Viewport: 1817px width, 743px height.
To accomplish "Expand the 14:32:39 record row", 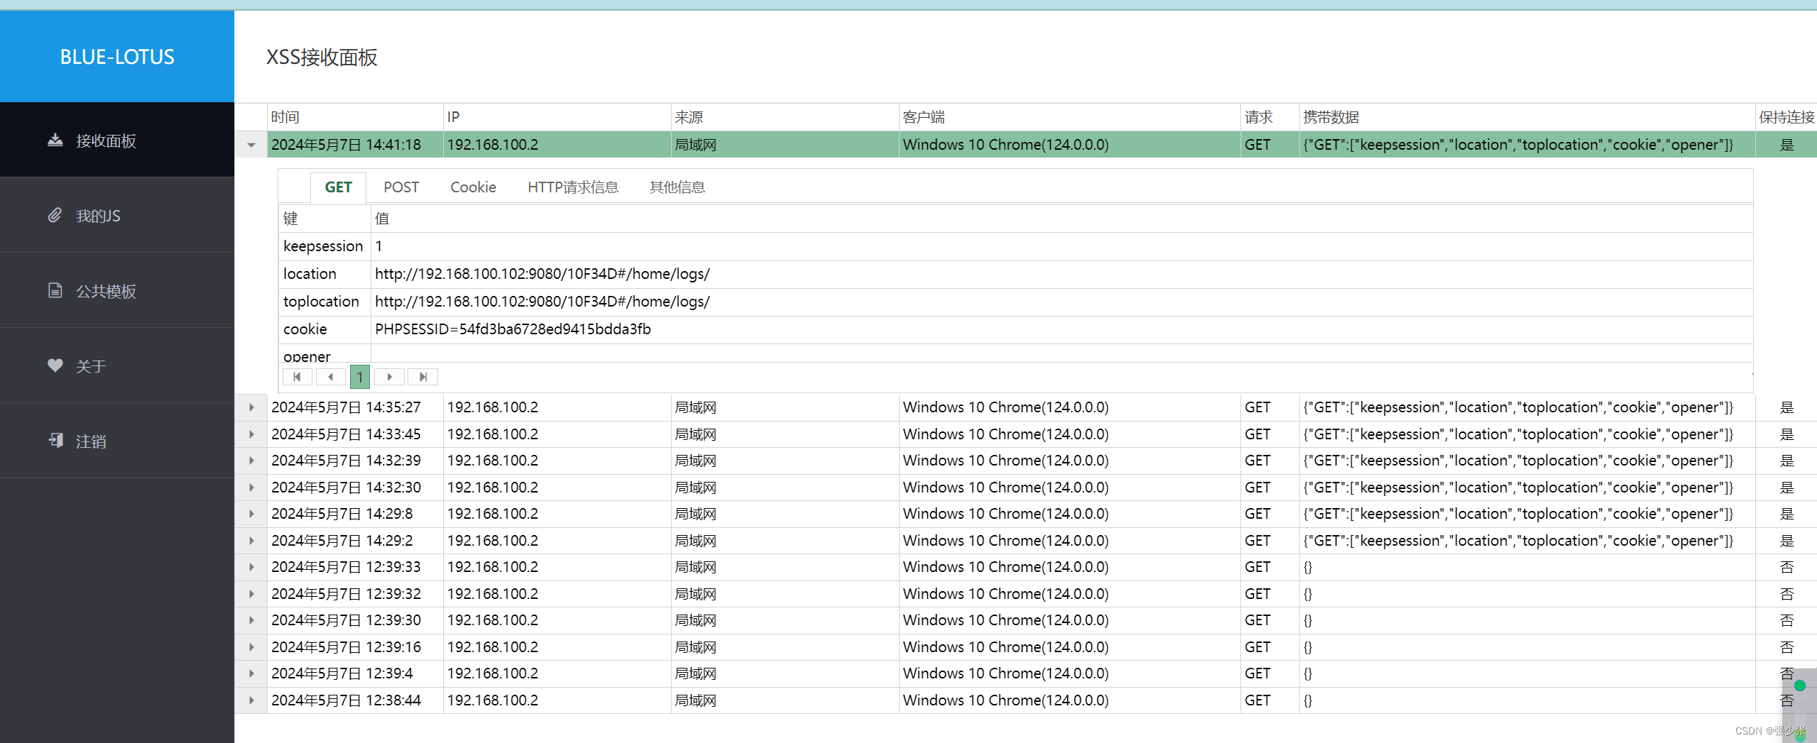I will pos(251,461).
